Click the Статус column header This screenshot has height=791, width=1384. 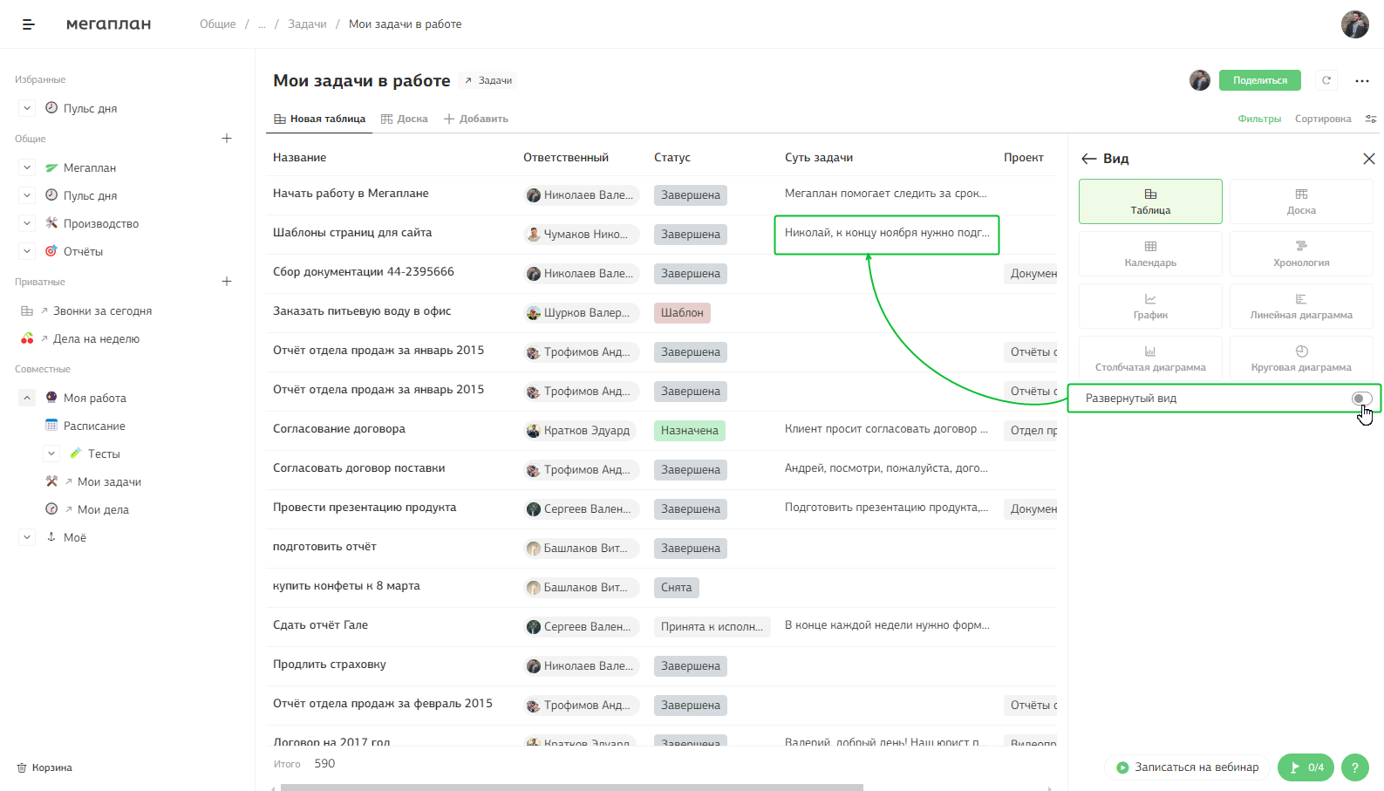tap(672, 158)
